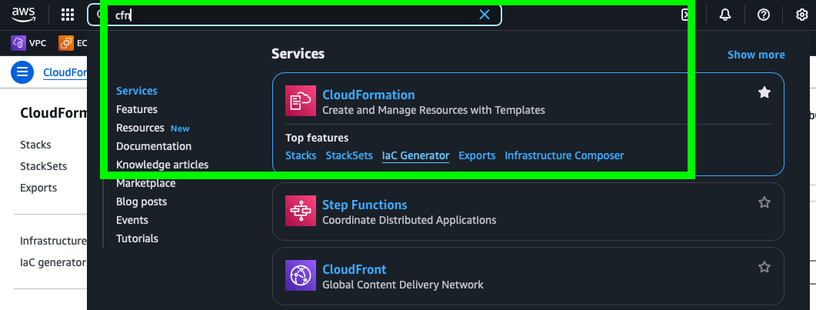Open the notifications bell
The image size is (816, 310).
pyautogui.click(x=725, y=15)
